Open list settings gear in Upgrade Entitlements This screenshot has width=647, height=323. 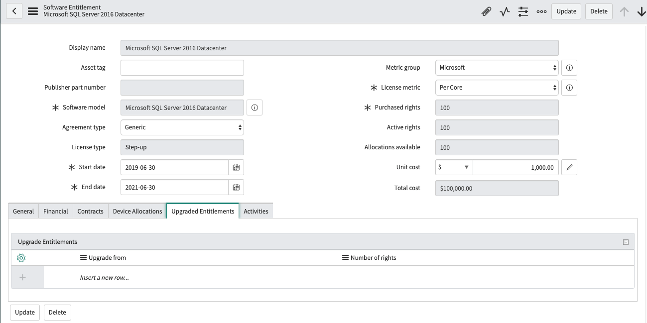(x=21, y=258)
